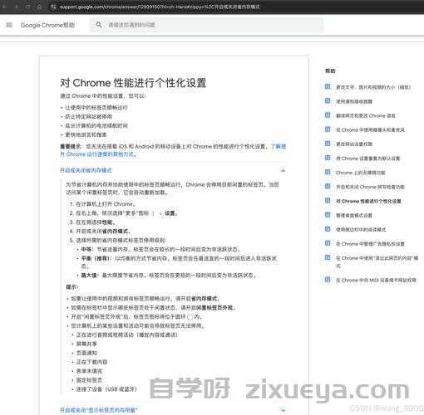Open sidebar link 开启和关闭 Chrome 拼写检查功能

370,187
